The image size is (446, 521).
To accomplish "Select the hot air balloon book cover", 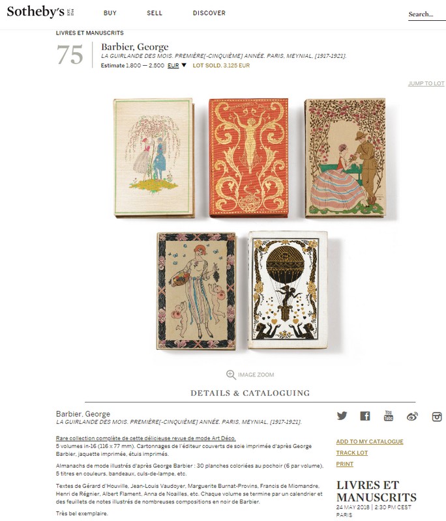I will (x=288, y=290).
